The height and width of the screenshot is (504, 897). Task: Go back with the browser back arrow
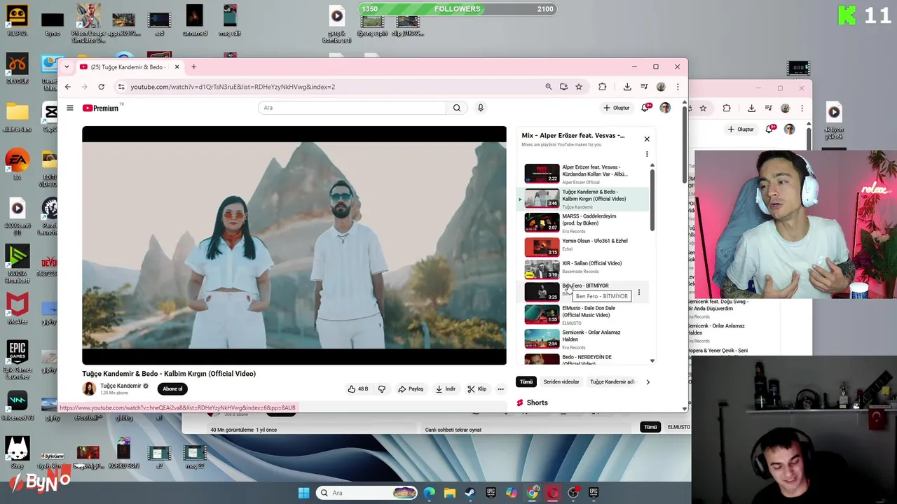67,87
